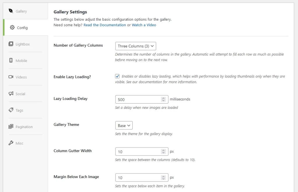Click the Lazy Loading Delay label
298x192 pixels.
70,99
